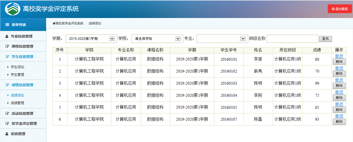The width and height of the screenshot is (353, 142).
Task: Click the user icon beside 系统管理
Action: pos(7,134)
